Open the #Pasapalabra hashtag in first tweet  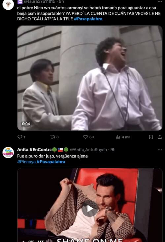tap(88, 19)
